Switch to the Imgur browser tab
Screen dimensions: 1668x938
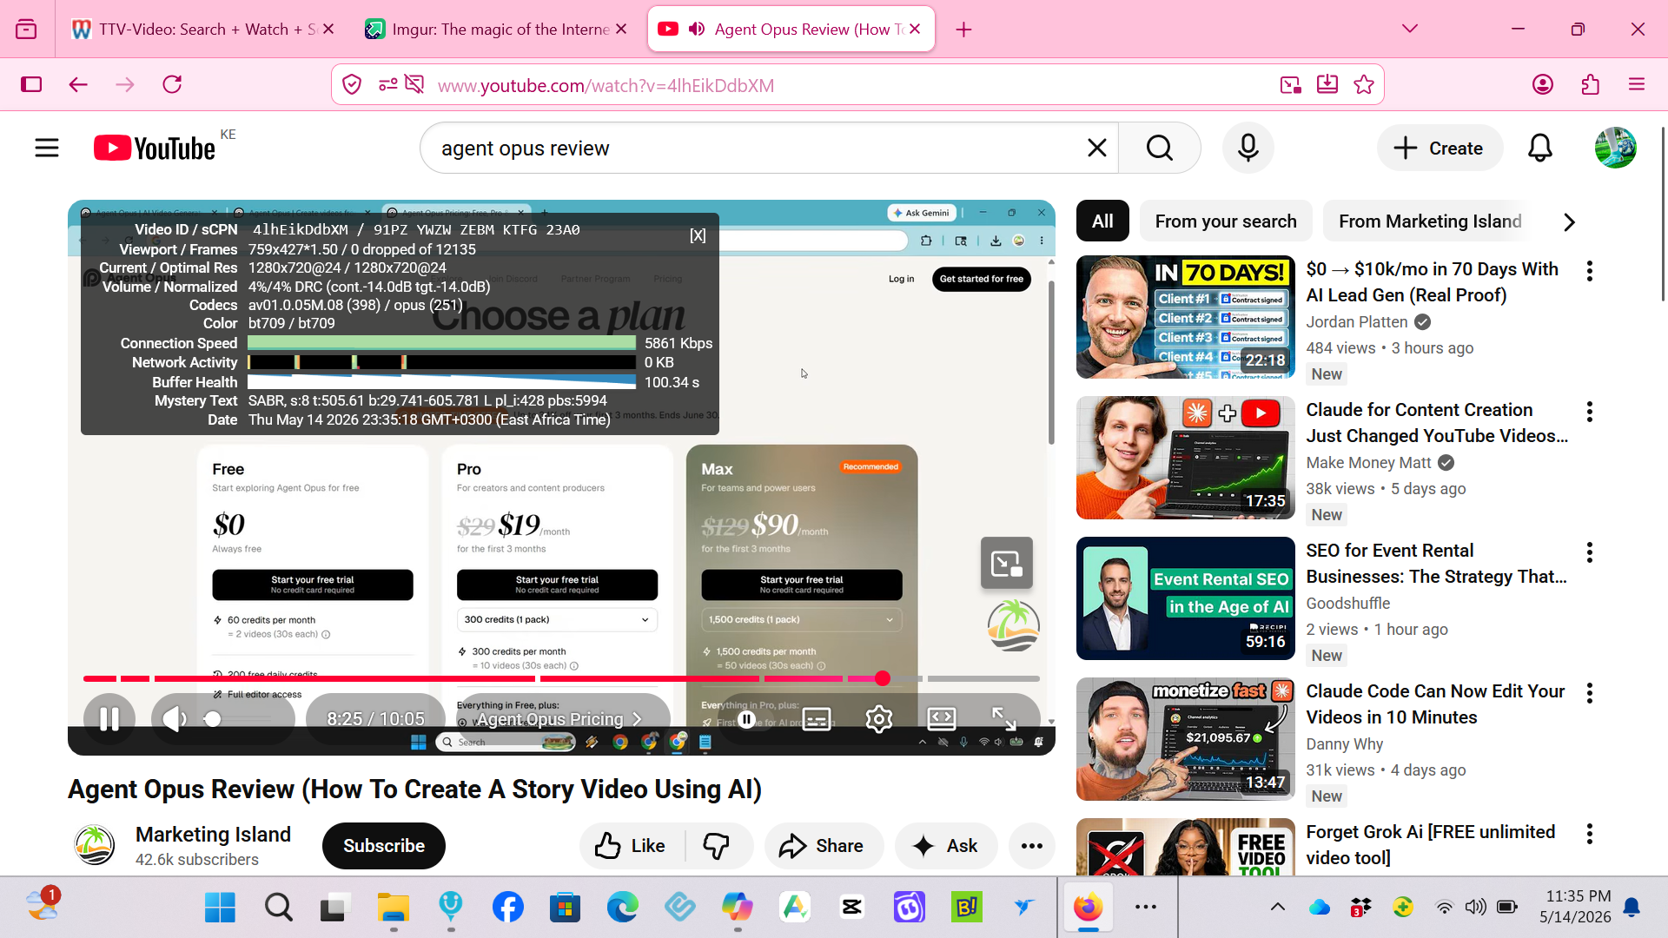498,30
